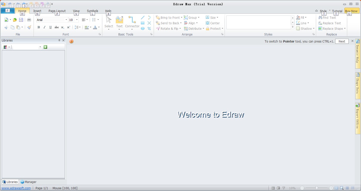Toggle Underline formatting
Image resolution: width=361 pixels, height=191 pixels.
point(50,27)
